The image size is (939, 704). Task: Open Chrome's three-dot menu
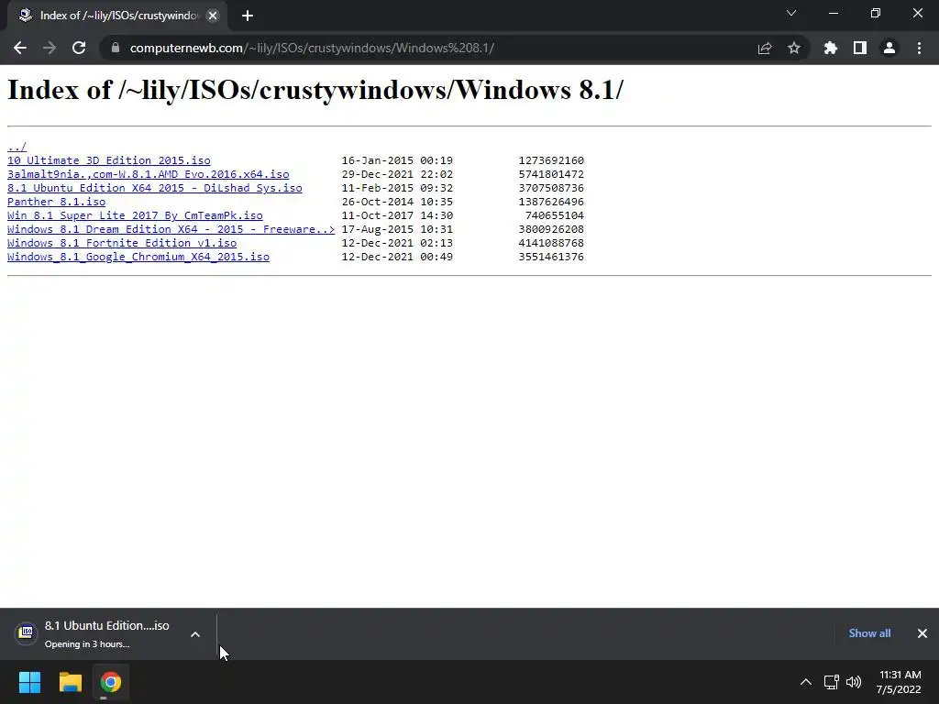919,48
